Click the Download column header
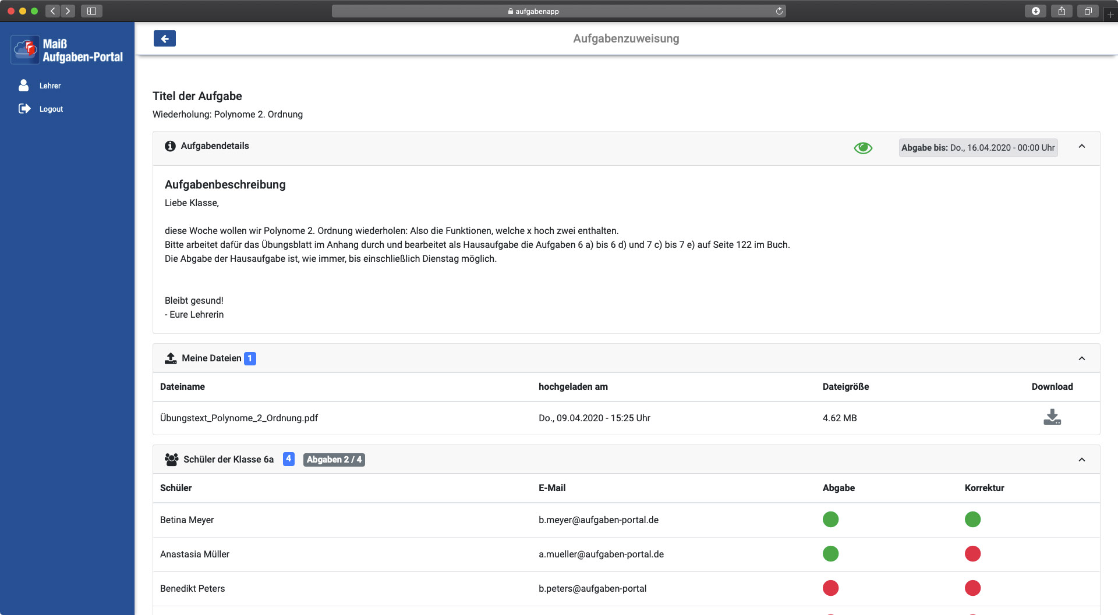The width and height of the screenshot is (1118, 615). click(1052, 386)
